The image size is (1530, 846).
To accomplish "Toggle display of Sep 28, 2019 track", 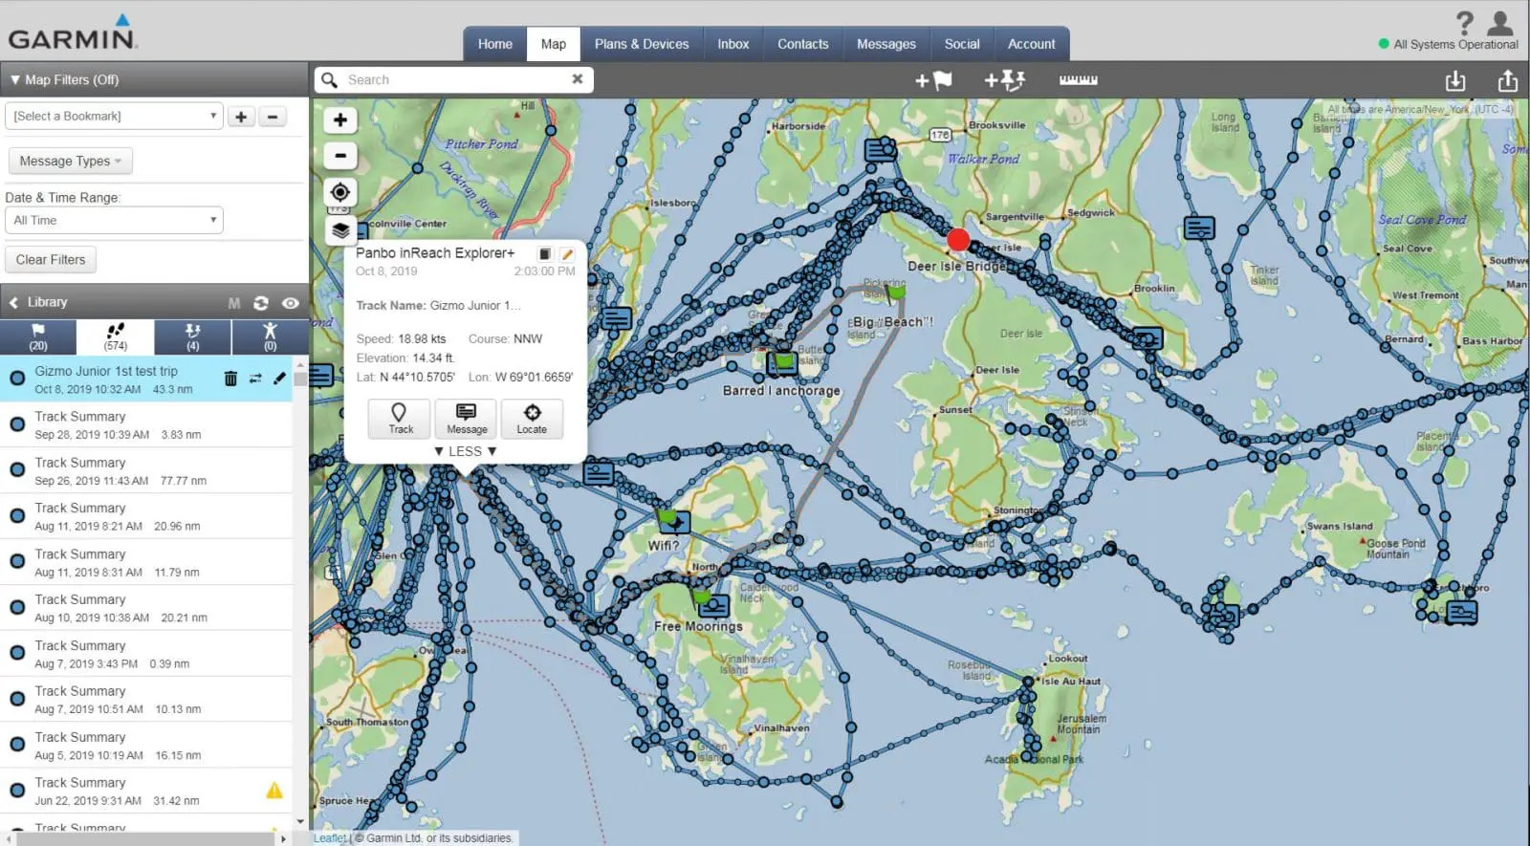I will click(17, 424).
